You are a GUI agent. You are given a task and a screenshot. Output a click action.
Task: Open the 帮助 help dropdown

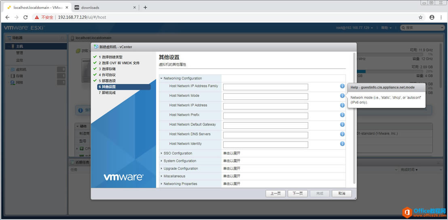(386, 28)
